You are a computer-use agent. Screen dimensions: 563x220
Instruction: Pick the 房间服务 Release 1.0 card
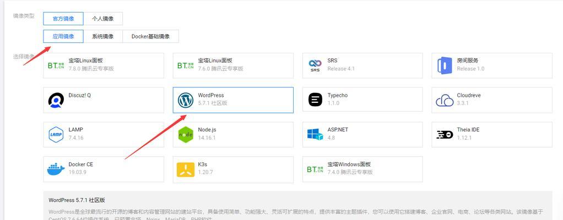pos(492,65)
